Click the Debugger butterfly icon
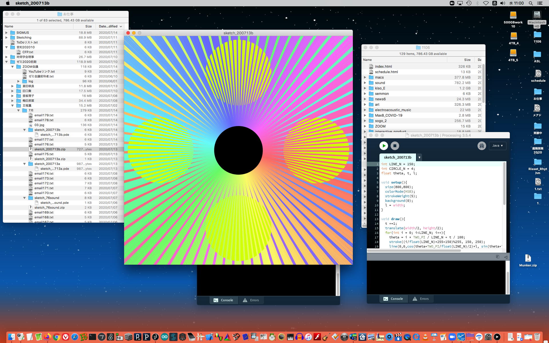 (482, 146)
